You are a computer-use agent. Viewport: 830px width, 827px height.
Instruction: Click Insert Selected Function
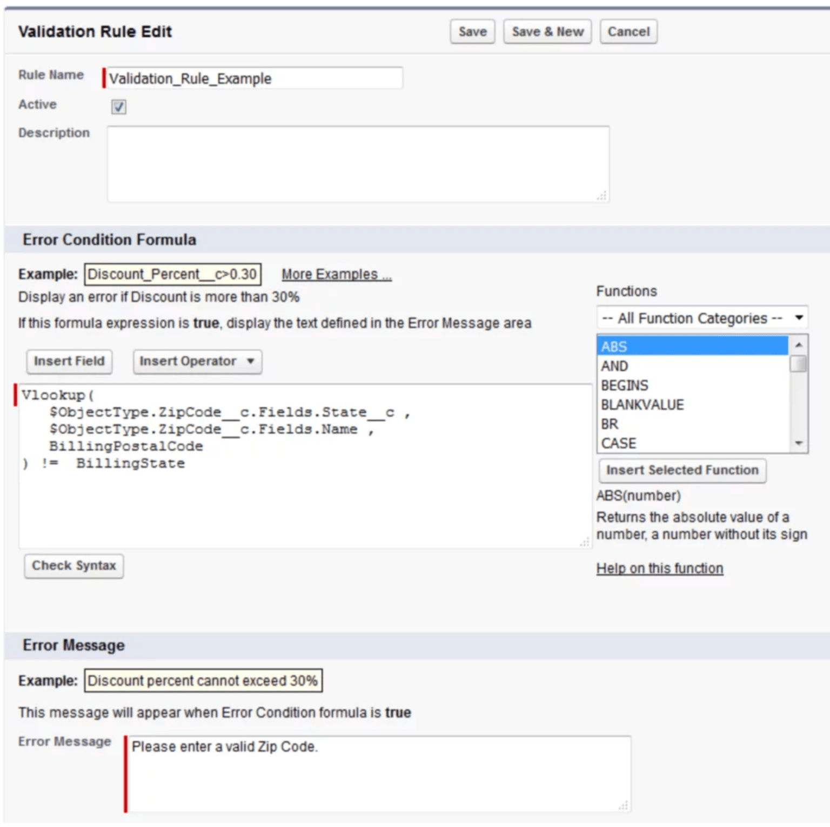tap(682, 470)
